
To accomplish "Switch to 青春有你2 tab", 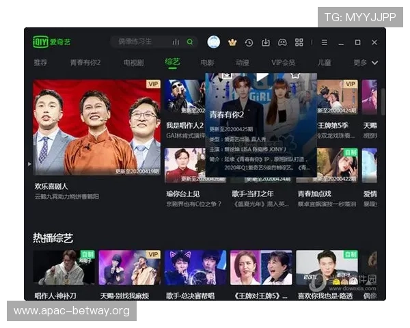I will point(85,62).
